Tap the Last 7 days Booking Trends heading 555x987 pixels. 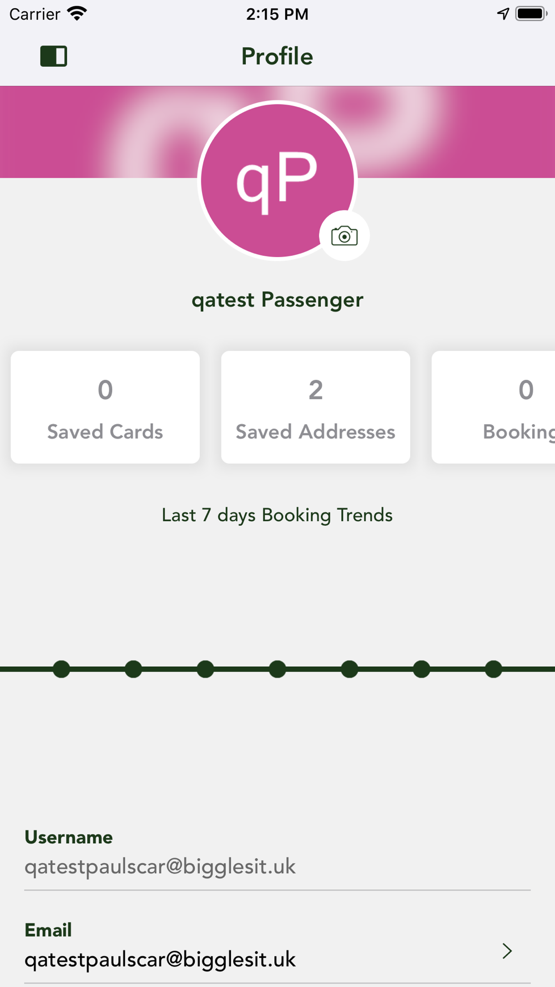[x=277, y=515]
